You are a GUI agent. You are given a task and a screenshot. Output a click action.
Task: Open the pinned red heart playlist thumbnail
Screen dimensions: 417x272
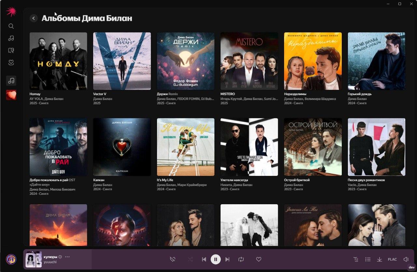point(11,95)
